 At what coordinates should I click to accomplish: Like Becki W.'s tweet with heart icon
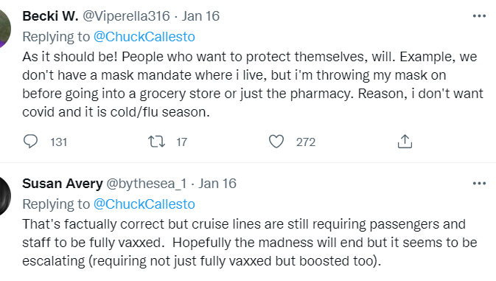[276, 142]
